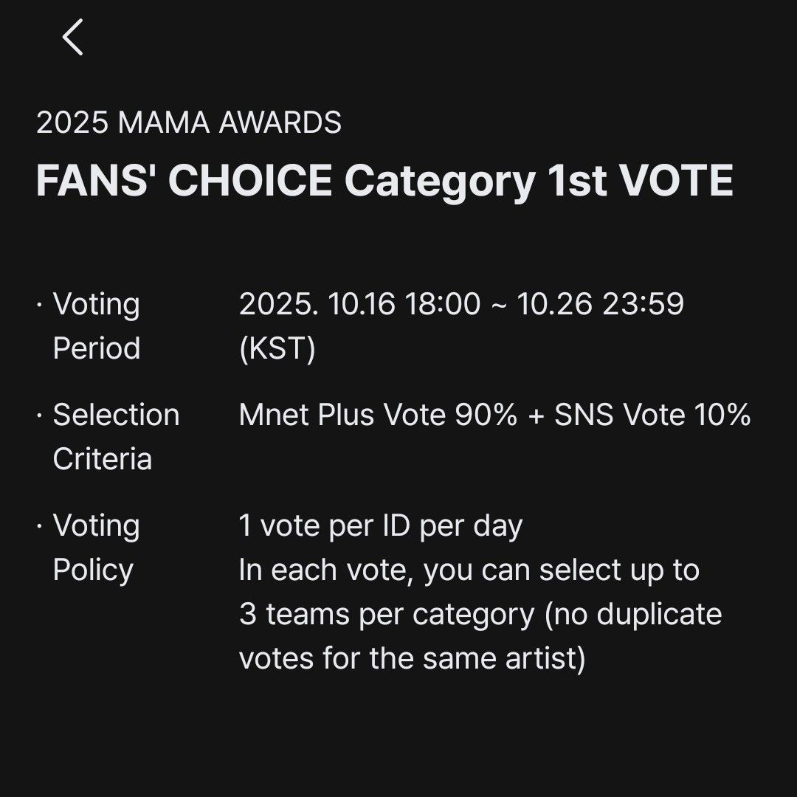Click the bullet dot before Voting Period
Screen dimensions: 797x797
(x=40, y=304)
